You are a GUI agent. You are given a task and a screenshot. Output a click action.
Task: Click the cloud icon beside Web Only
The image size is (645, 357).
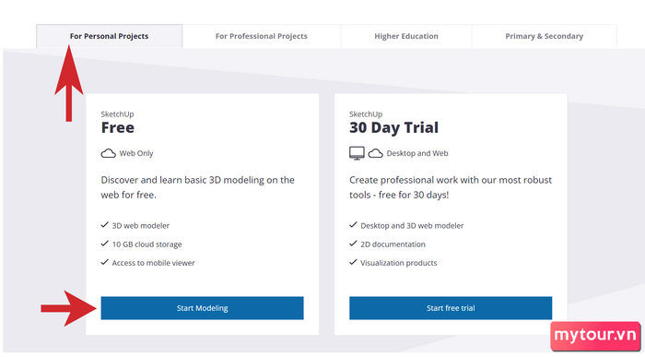108,153
